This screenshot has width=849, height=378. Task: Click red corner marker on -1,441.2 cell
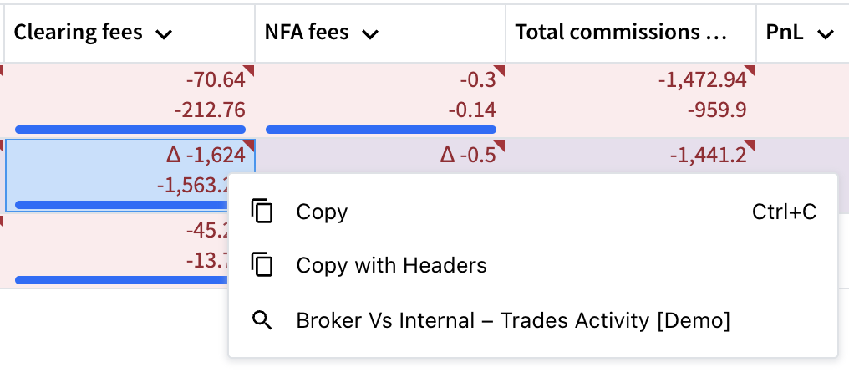[x=750, y=146]
